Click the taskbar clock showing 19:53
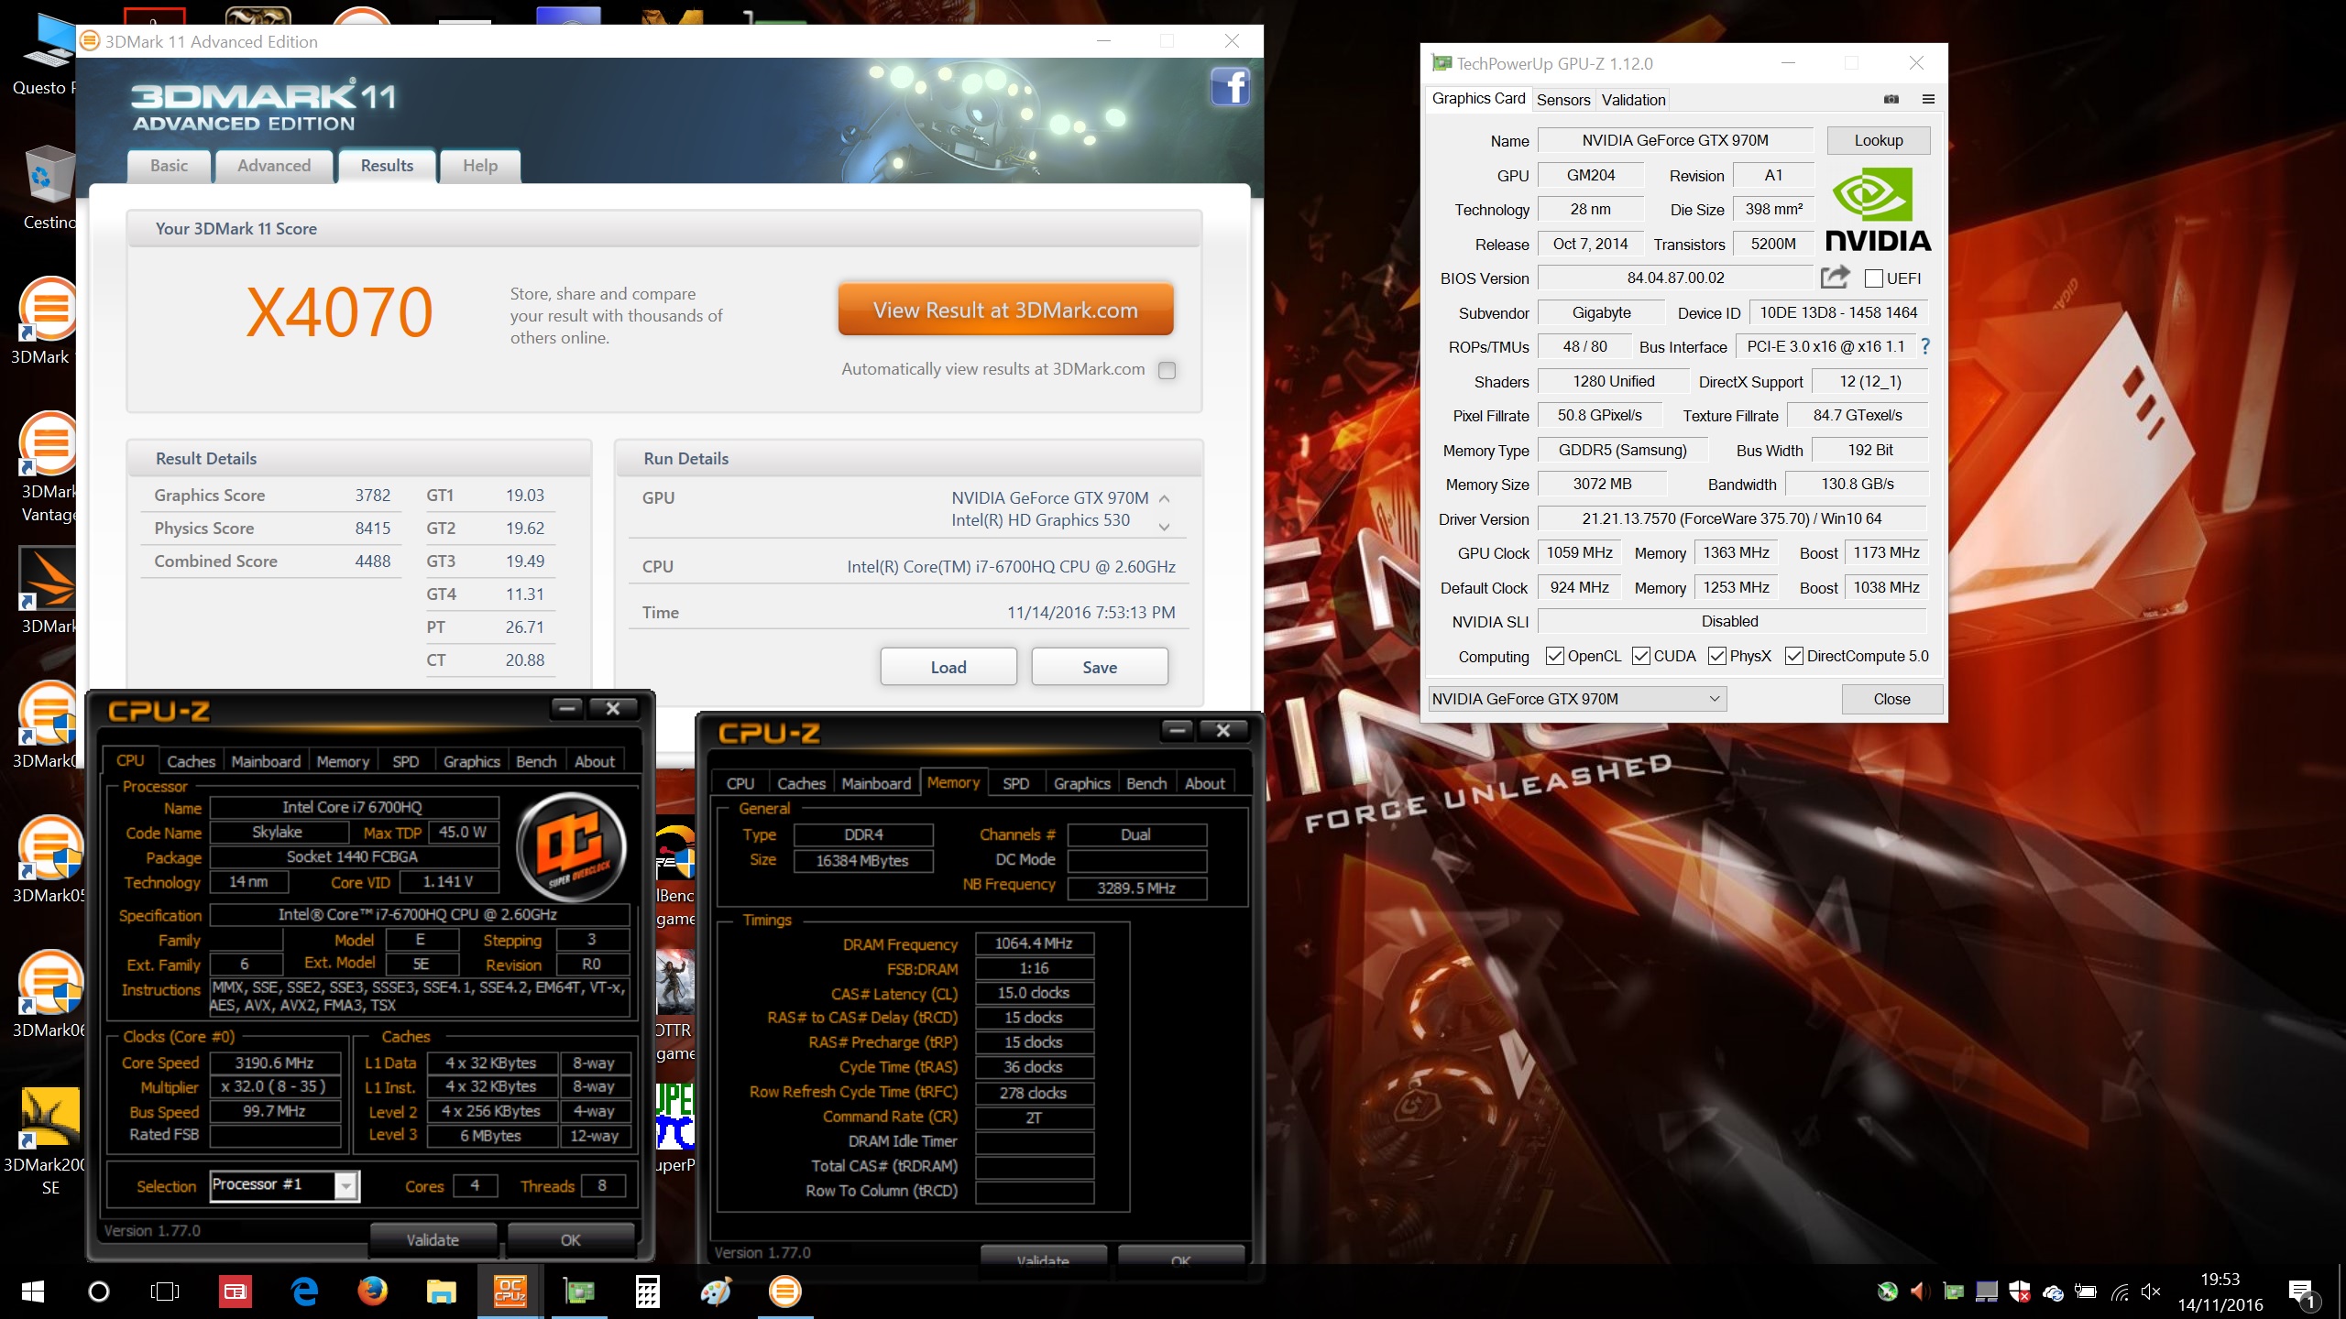The height and width of the screenshot is (1319, 2346). pos(2220,1292)
